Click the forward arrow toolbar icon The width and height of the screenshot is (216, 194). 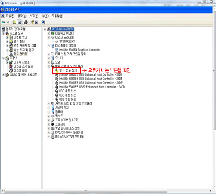pos(8,22)
